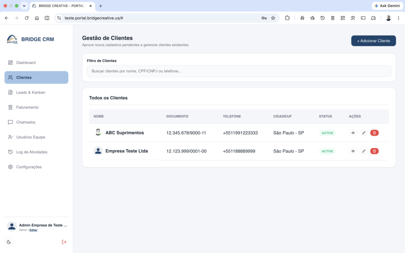Open the saved password key icon

[264, 18]
